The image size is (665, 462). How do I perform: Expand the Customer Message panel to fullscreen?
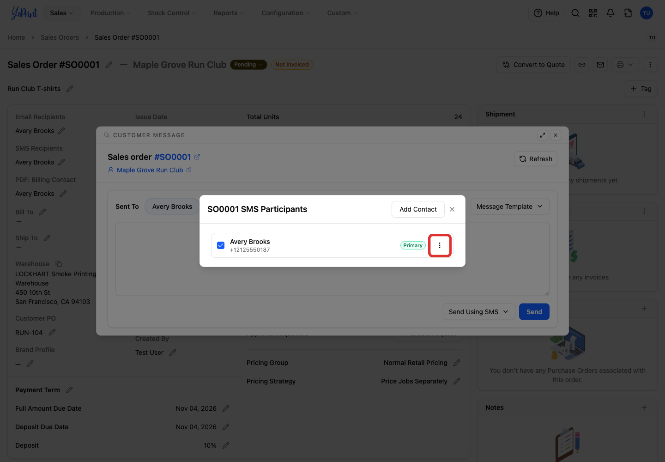coord(543,135)
